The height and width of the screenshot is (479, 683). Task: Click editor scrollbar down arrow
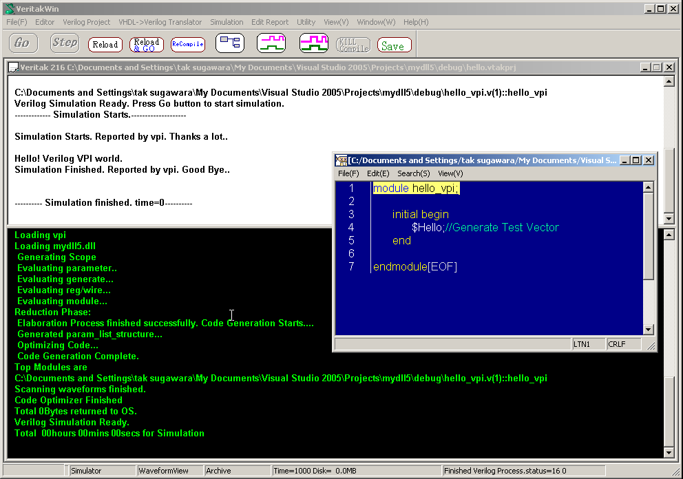[x=648, y=329]
